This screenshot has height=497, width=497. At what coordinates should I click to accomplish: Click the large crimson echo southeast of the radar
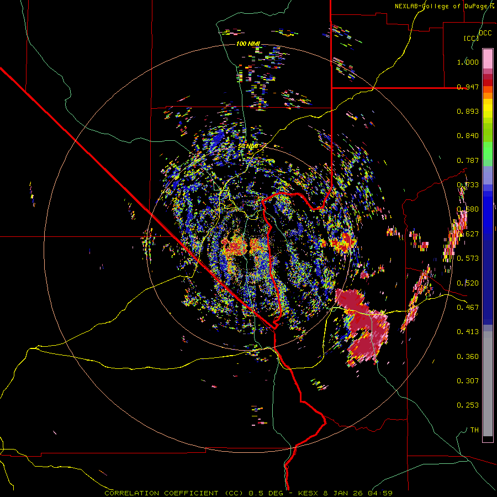364,326
